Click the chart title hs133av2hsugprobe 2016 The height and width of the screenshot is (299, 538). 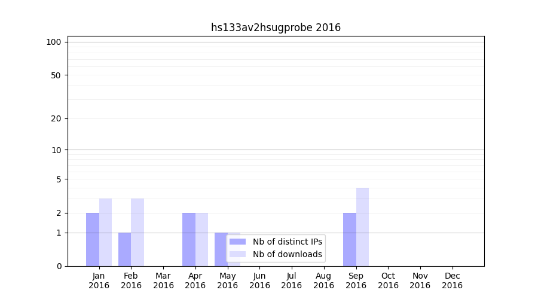point(276,28)
